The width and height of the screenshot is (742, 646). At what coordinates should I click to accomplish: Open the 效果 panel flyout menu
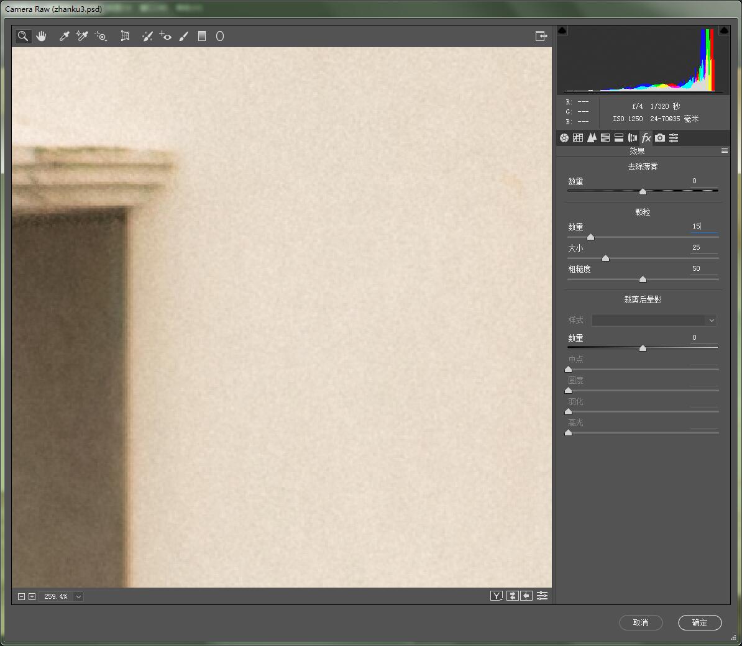tap(725, 151)
